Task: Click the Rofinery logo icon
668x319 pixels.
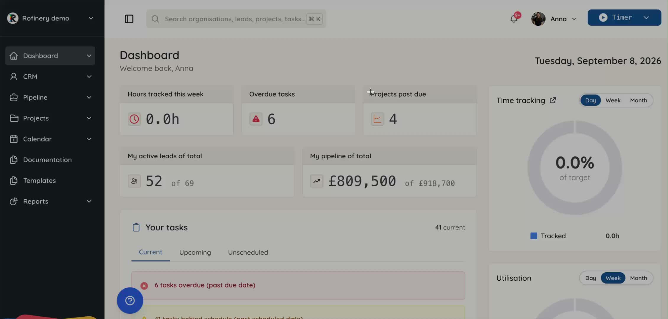Action: 13,18
